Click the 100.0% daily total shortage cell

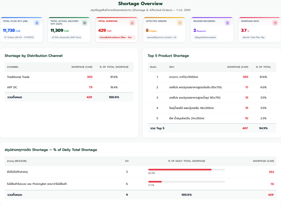point(187,194)
